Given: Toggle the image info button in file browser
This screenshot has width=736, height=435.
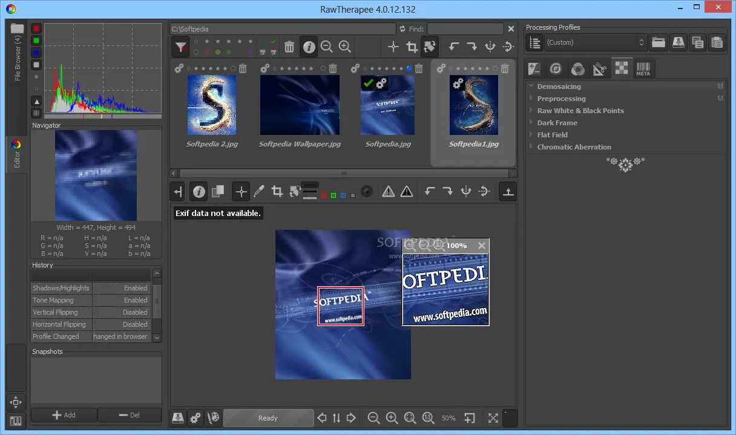Looking at the screenshot, I should pyautogui.click(x=309, y=47).
